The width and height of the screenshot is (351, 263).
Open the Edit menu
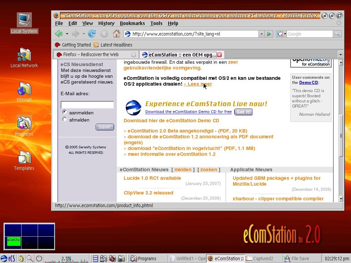click(x=73, y=23)
